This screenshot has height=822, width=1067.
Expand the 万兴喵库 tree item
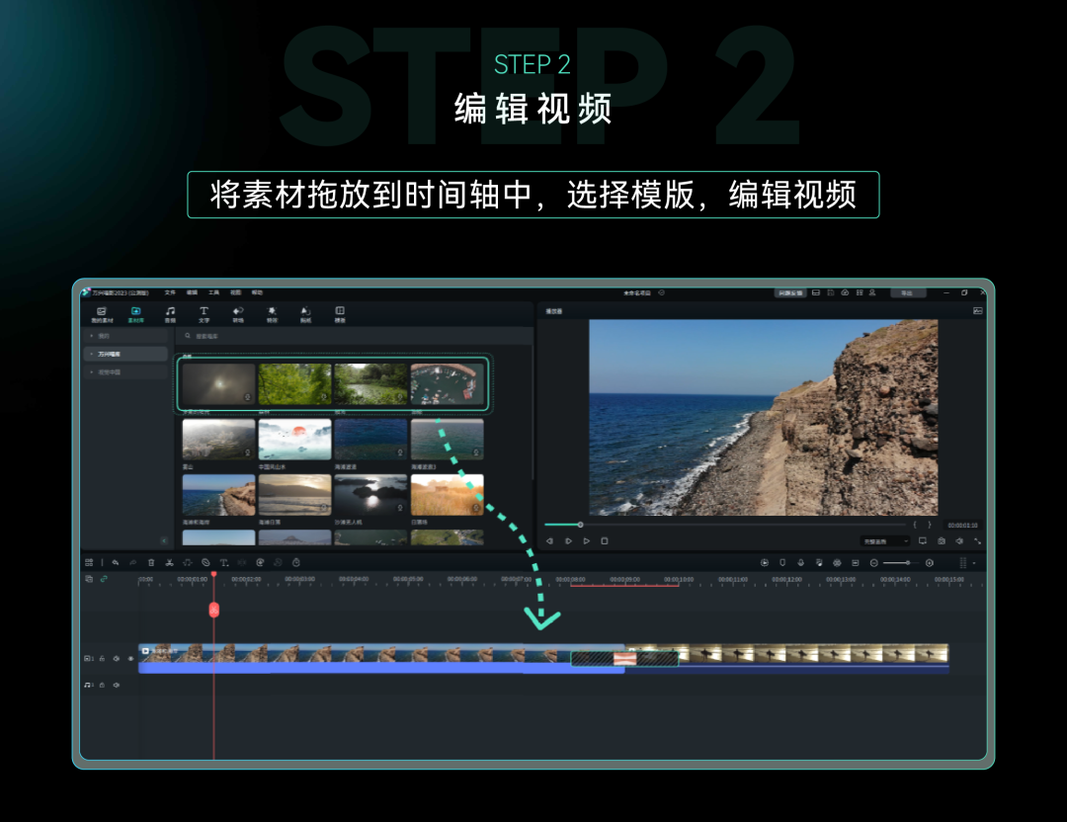[x=92, y=354]
